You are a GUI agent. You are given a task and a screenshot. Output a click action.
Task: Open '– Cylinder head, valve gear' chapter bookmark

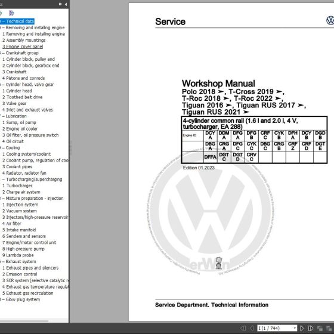pyautogui.click(x=27, y=85)
